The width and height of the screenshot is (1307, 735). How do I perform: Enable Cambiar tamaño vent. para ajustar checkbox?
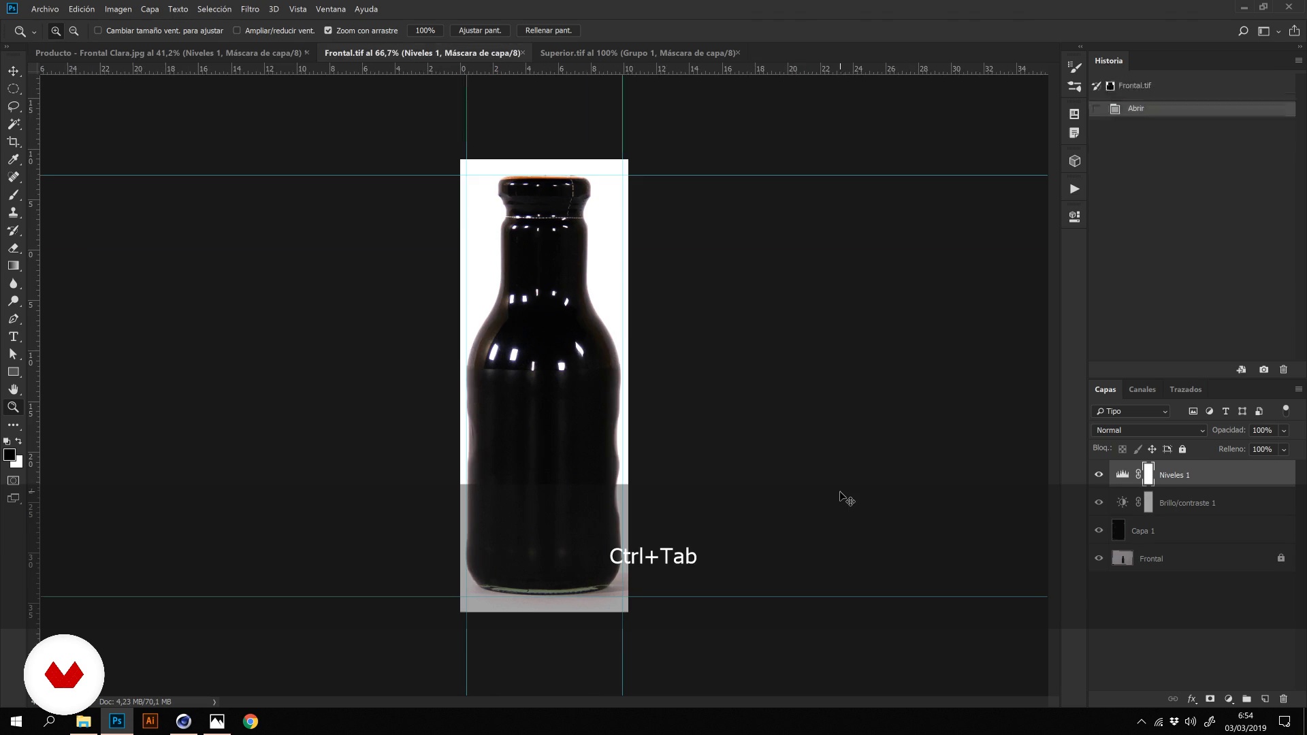[x=98, y=31]
